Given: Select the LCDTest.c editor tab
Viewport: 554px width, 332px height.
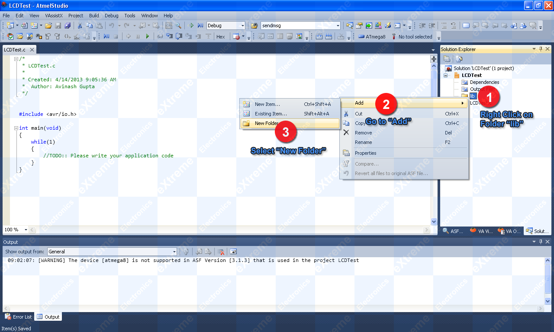Looking at the screenshot, I should point(15,50).
